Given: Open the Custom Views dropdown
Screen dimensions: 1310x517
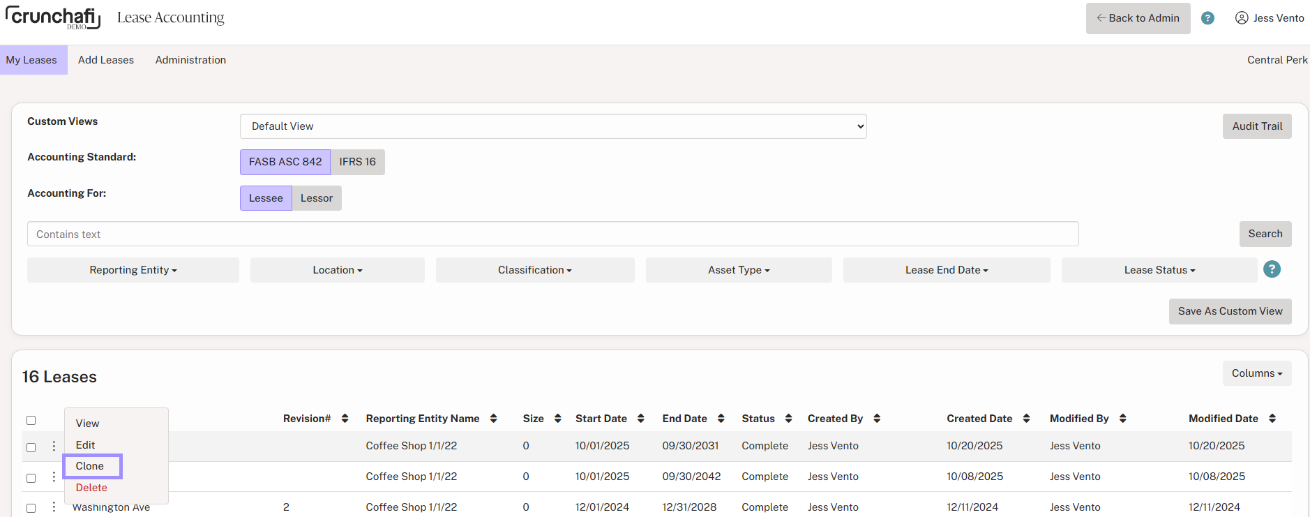Looking at the screenshot, I should click(x=552, y=126).
